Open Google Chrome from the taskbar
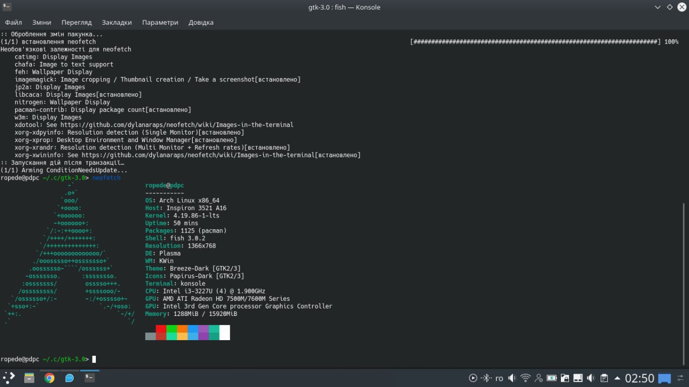The image size is (689, 387). (50, 378)
